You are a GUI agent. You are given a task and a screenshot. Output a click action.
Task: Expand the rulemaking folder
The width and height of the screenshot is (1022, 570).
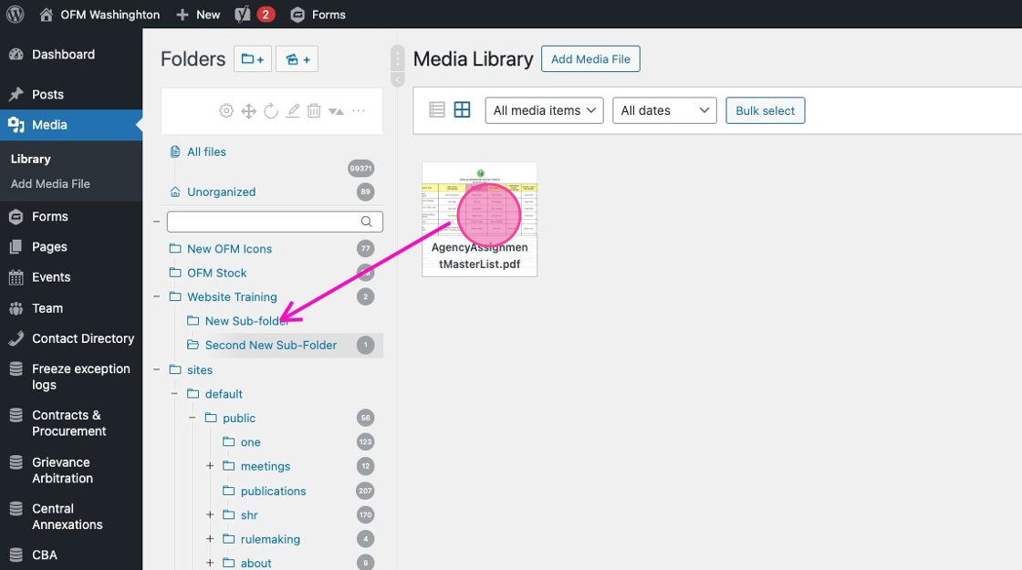point(210,539)
